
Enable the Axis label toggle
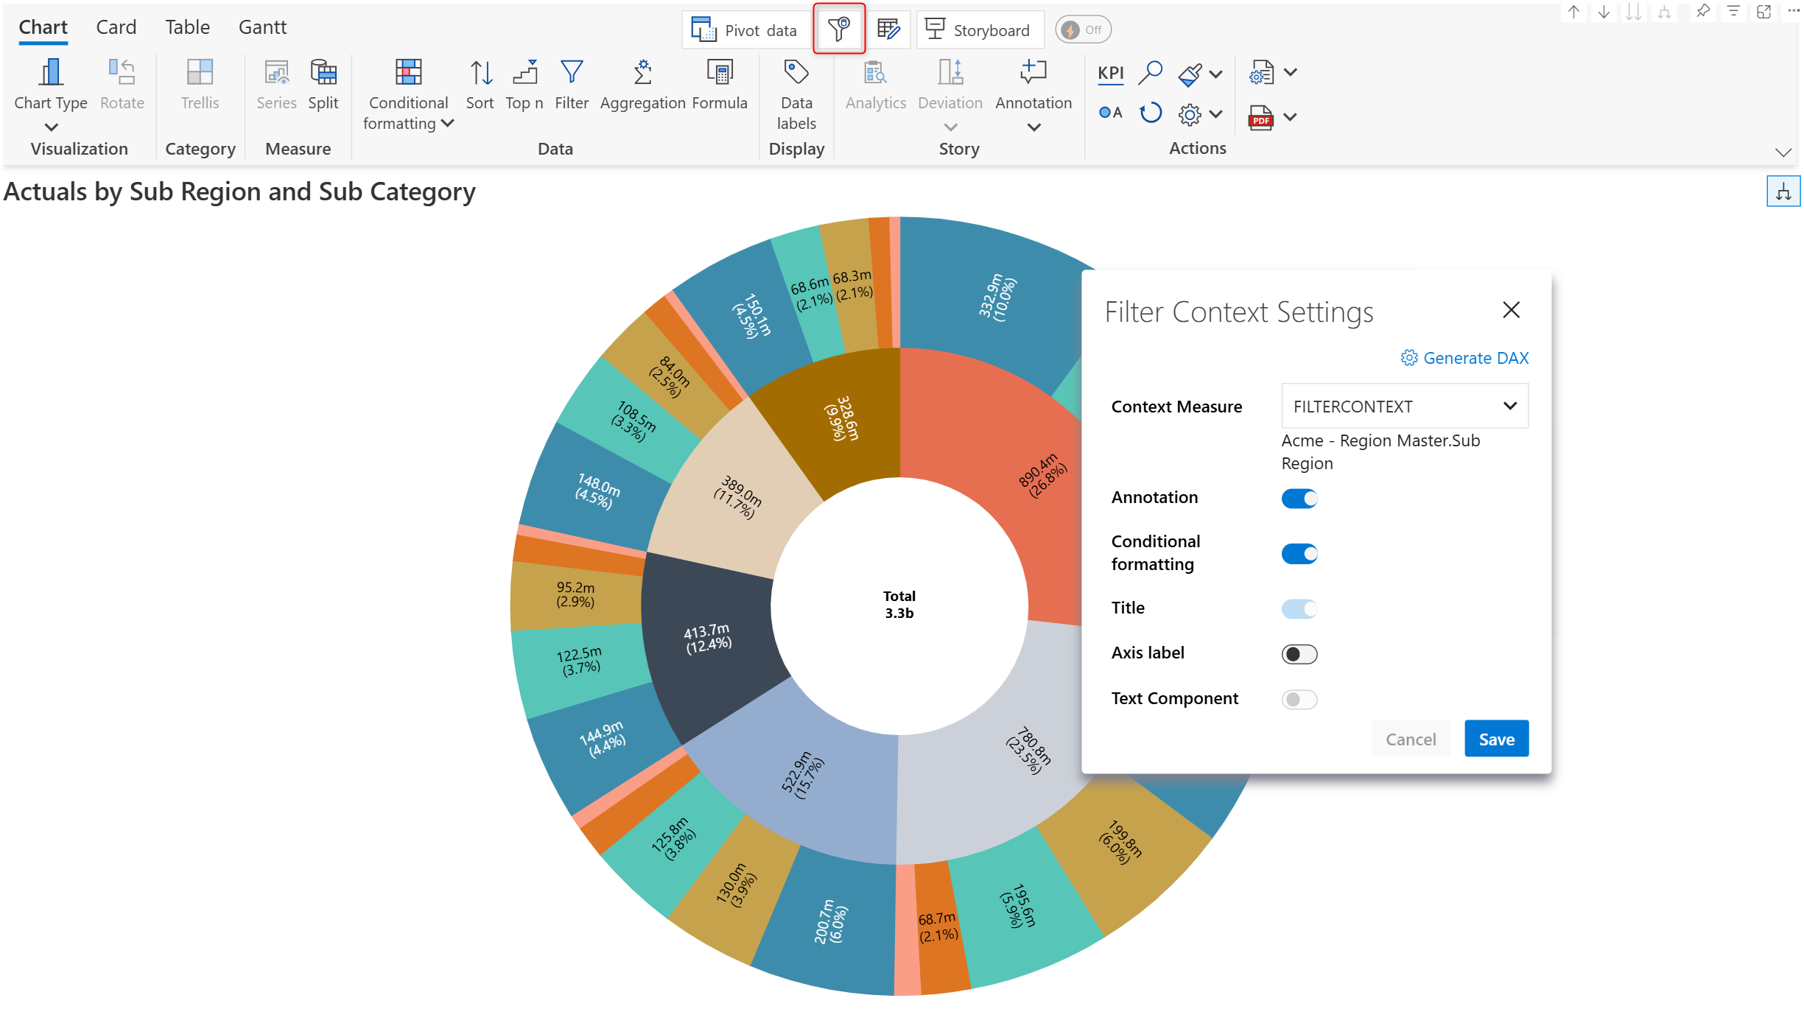(x=1299, y=654)
